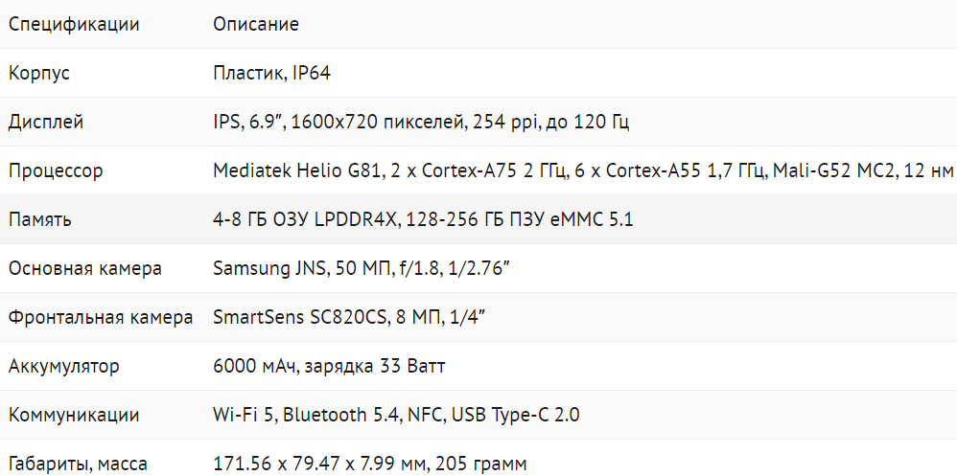The height and width of the screenshot is (476, 957).
Task: Click the Спецификации column header
Action: [x=74, y=25]
